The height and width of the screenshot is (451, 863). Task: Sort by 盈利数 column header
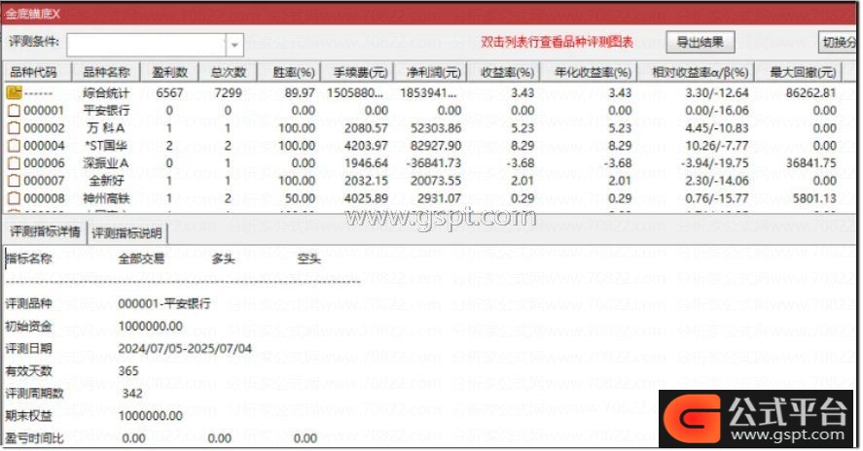click(169, 72)
